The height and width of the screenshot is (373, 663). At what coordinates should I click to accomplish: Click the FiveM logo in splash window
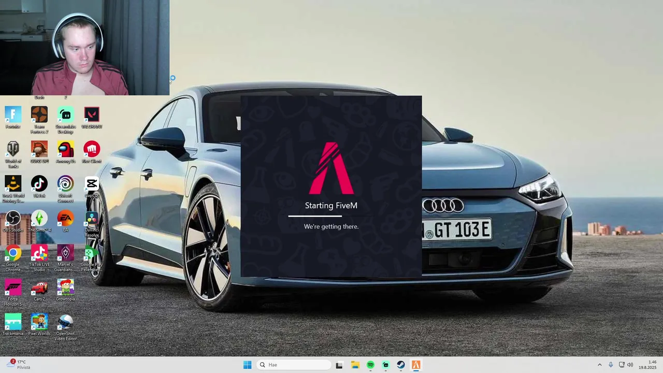click(331, 168)
